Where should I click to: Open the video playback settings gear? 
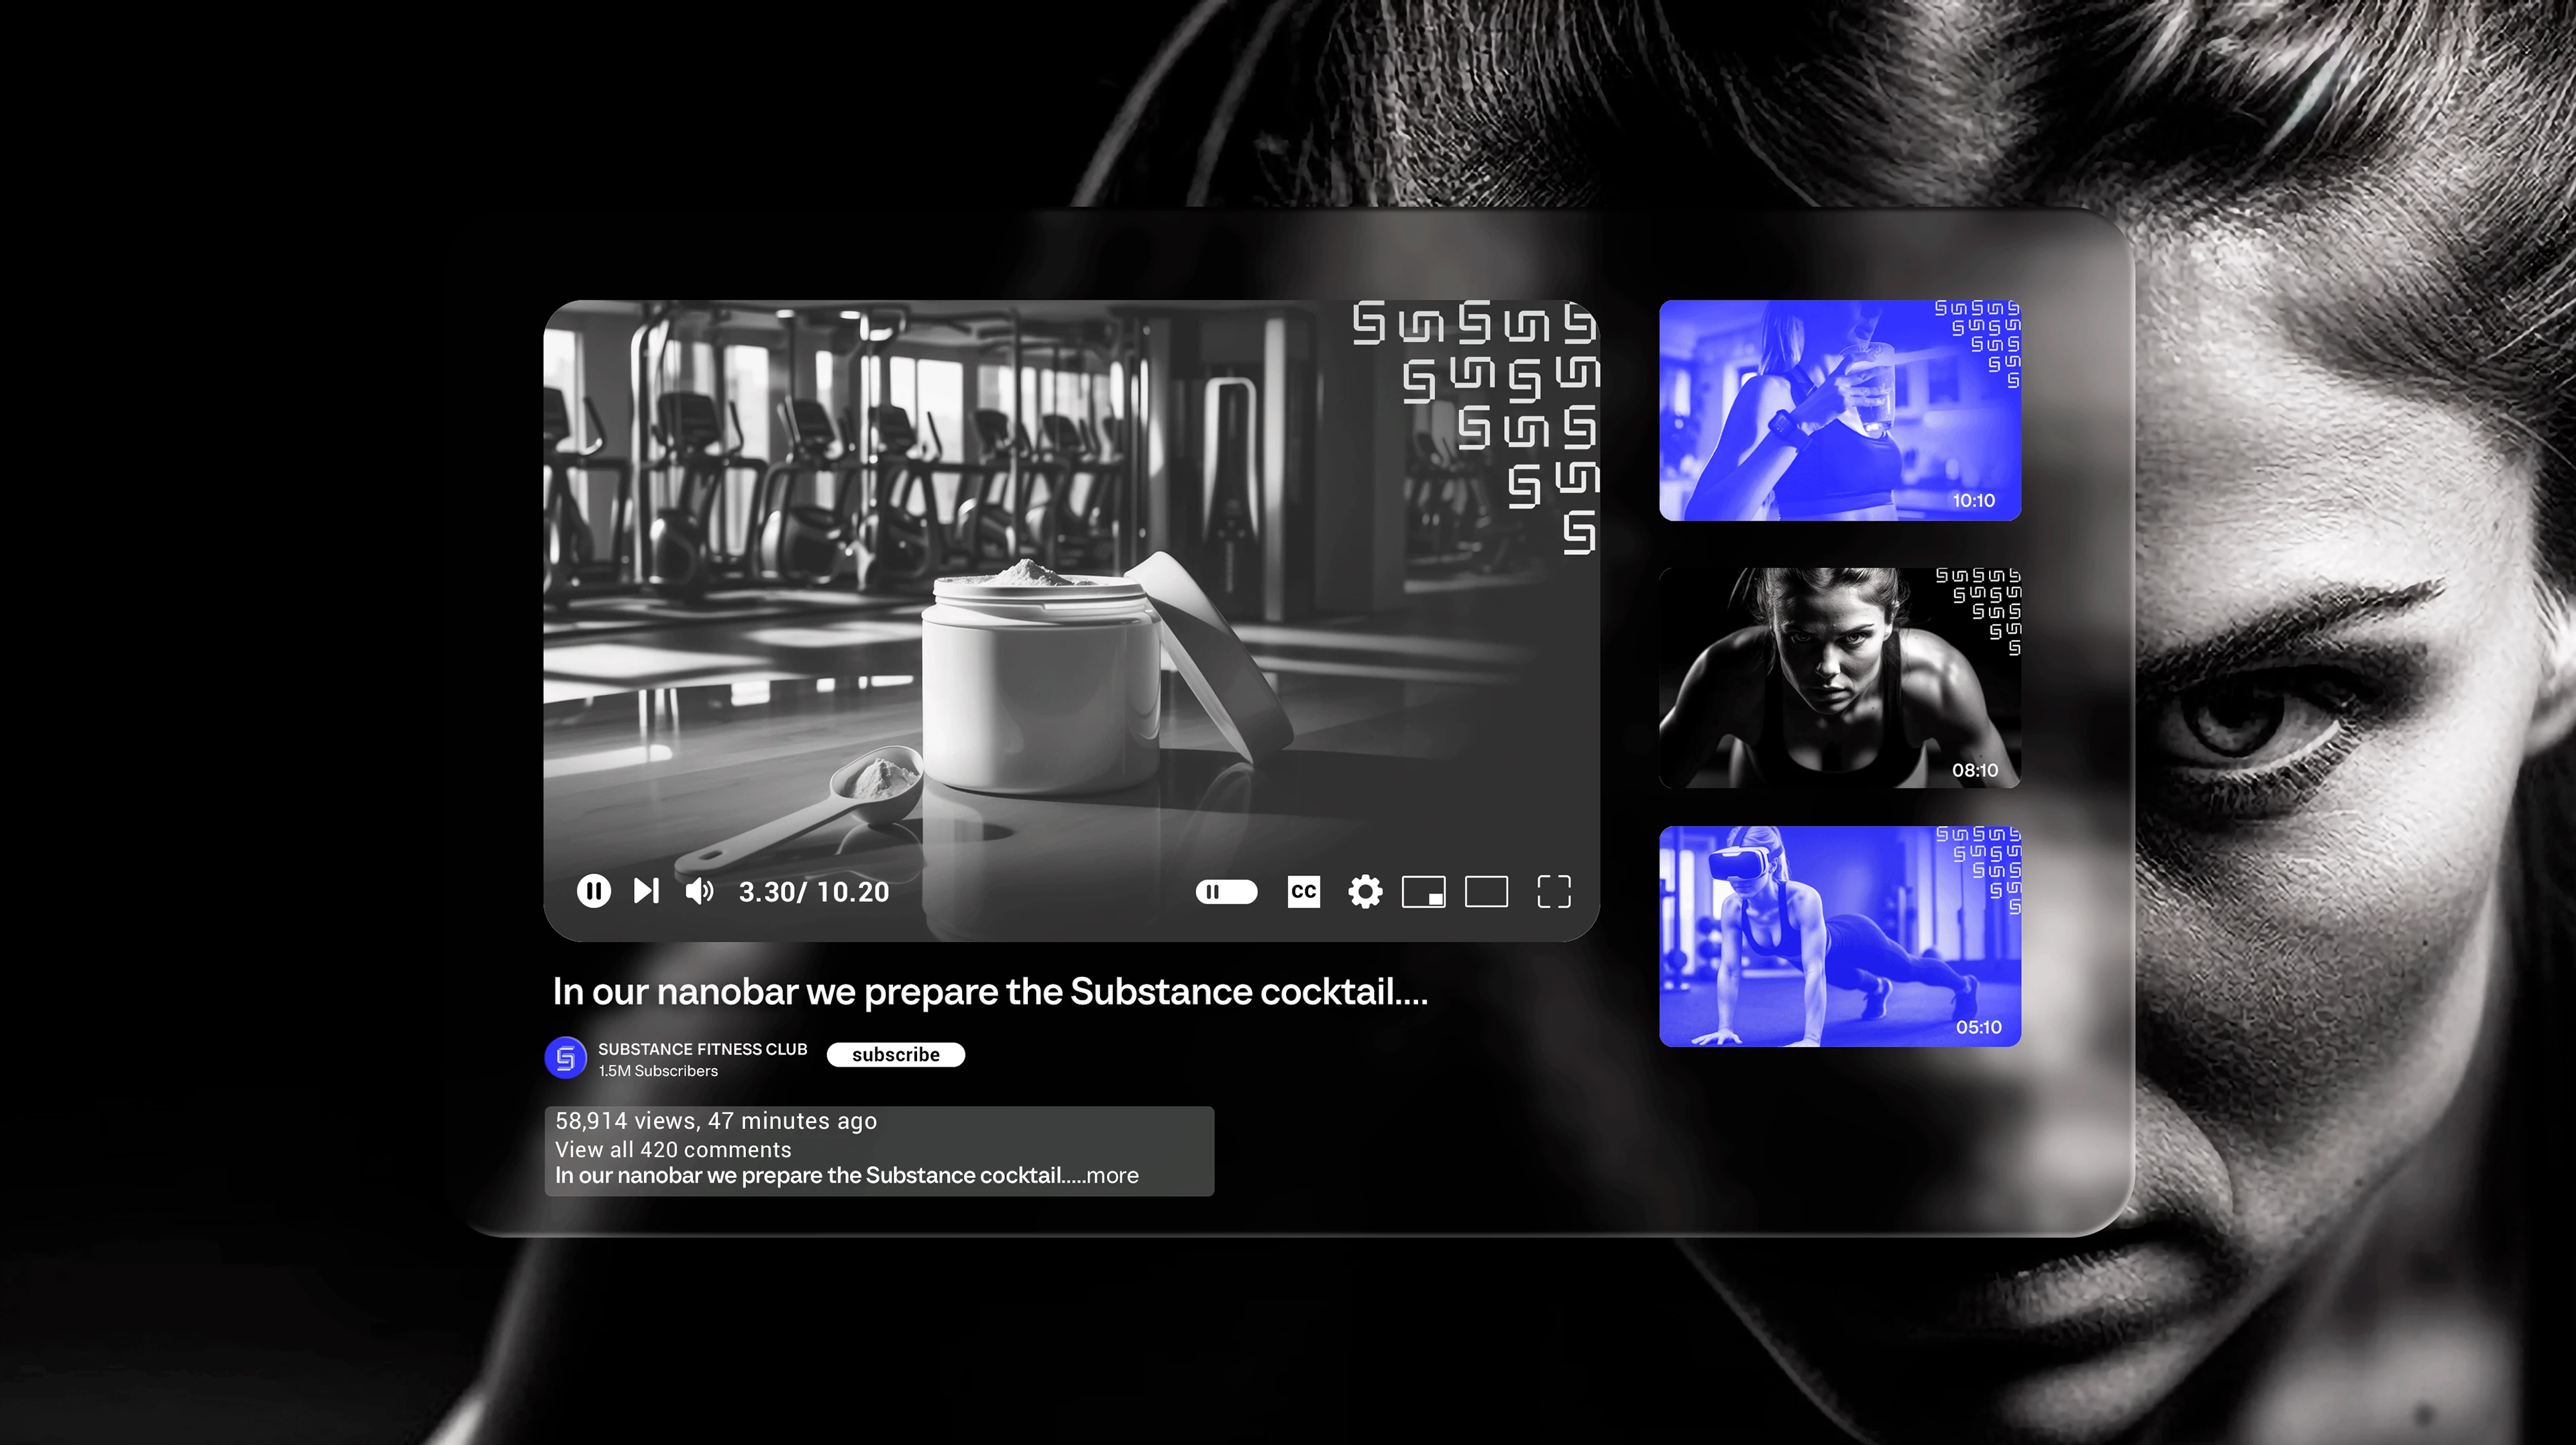point(1364,891)
